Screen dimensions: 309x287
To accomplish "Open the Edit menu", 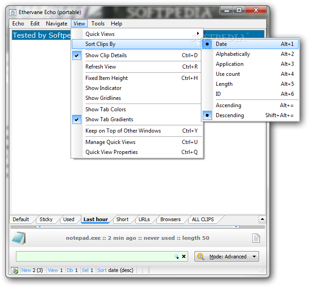I will tap(35, 24).
